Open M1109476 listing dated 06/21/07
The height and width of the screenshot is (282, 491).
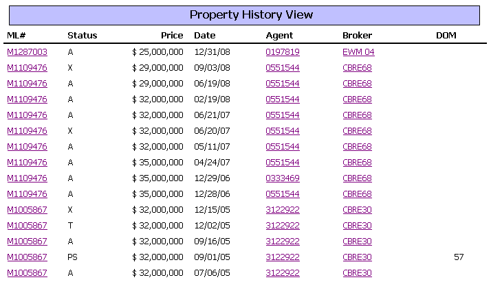point(28,115)
